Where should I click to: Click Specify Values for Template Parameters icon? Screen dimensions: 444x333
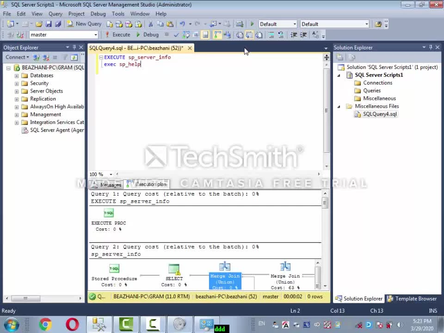click(x=315, y=35)
